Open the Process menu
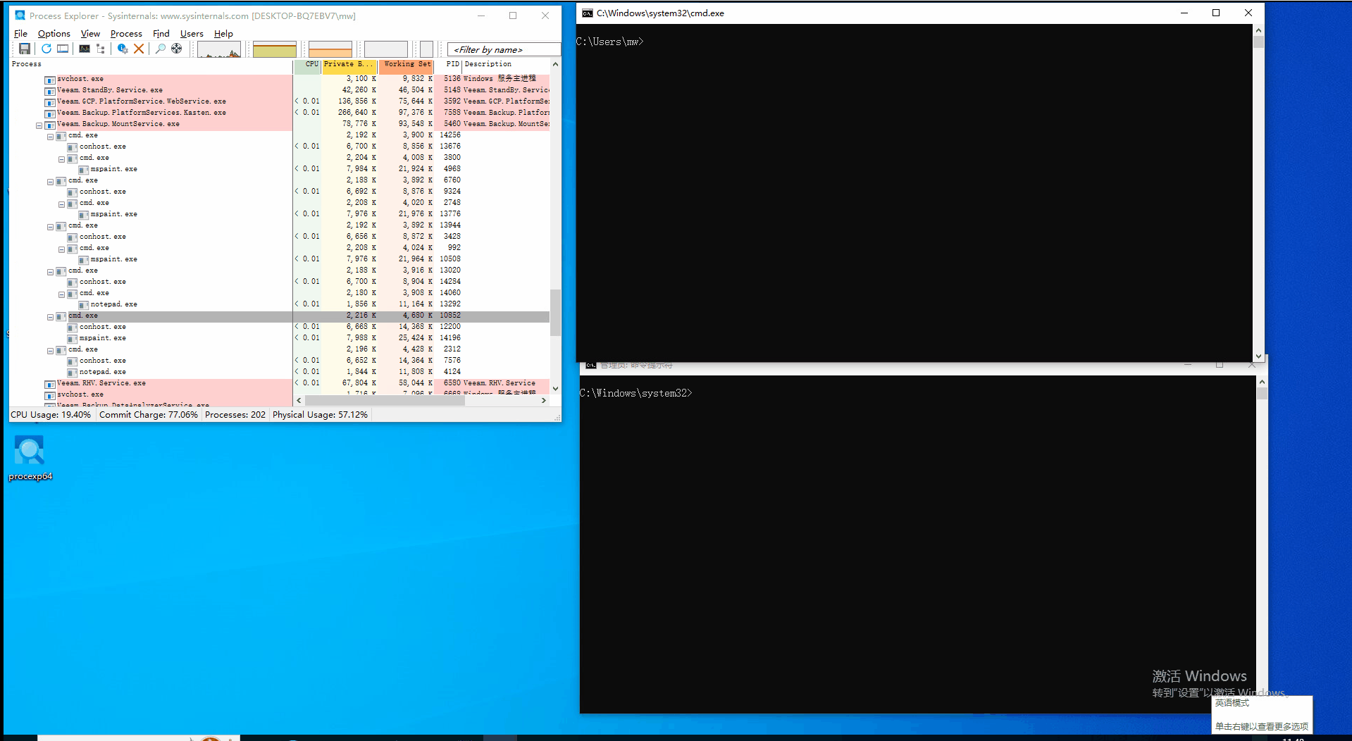The image size is (1352, 741). (x=126, y=33)
